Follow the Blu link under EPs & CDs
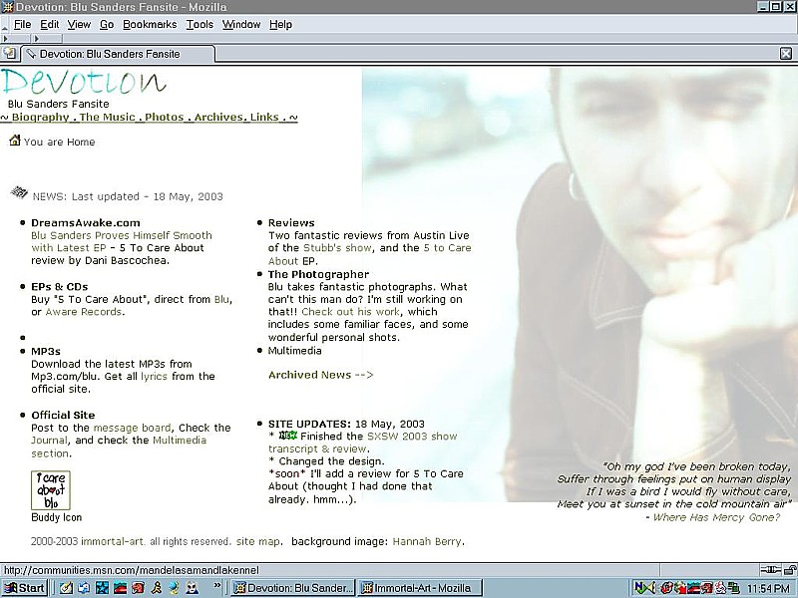This screenshot has height=598, width=798. click(x=221, y=299)
